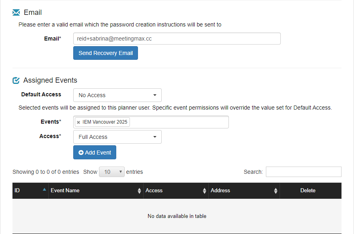Click into the Email address field
This screenshot has width=354, height=234.
tap(177, 39)
